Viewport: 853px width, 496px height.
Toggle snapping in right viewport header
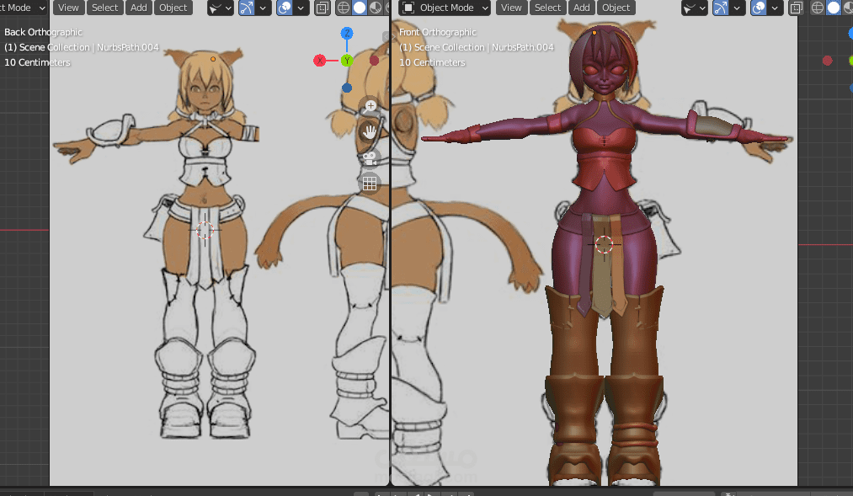click(x=721, y=8)
